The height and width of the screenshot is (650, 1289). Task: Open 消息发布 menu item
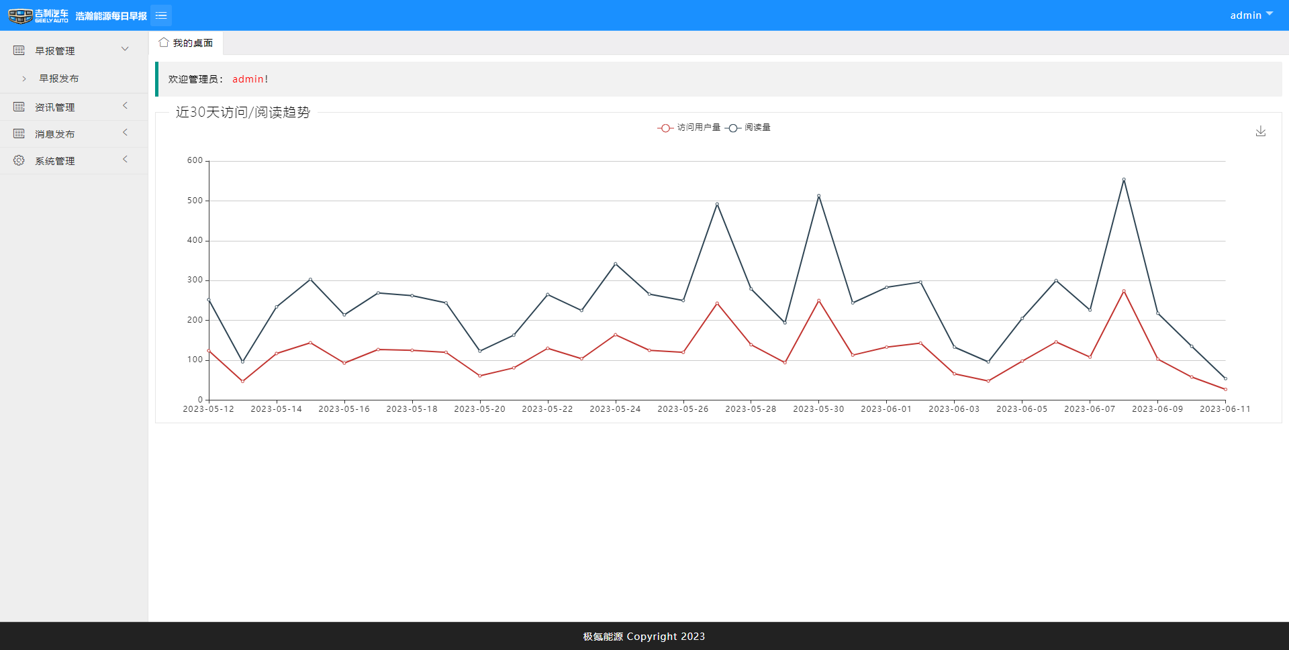74,133
